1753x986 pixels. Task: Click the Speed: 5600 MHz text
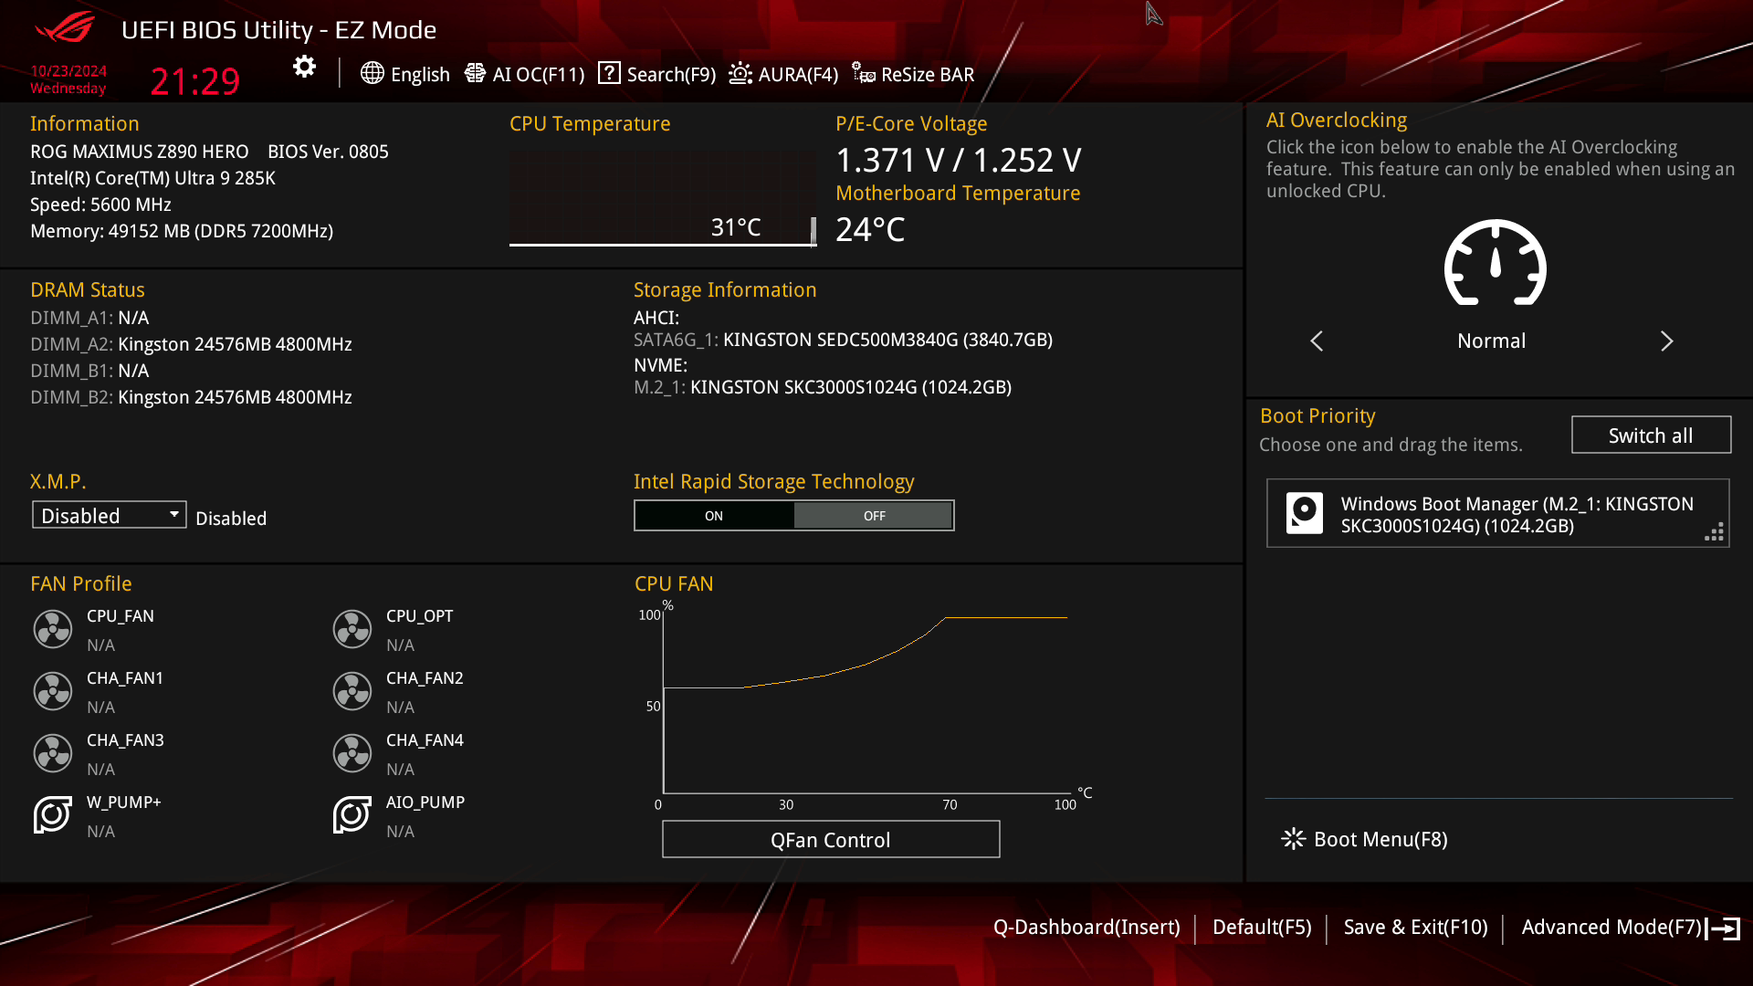100,205
